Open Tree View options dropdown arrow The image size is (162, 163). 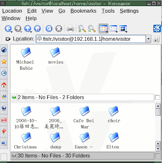[x=117, y=32]
